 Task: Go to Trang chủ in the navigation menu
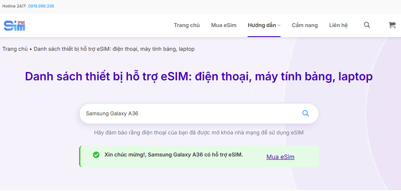tap(187, 25)
